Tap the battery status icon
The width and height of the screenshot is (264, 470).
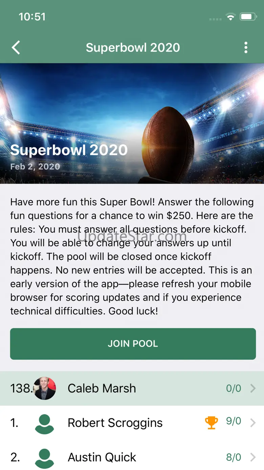(x=248, y=17)
